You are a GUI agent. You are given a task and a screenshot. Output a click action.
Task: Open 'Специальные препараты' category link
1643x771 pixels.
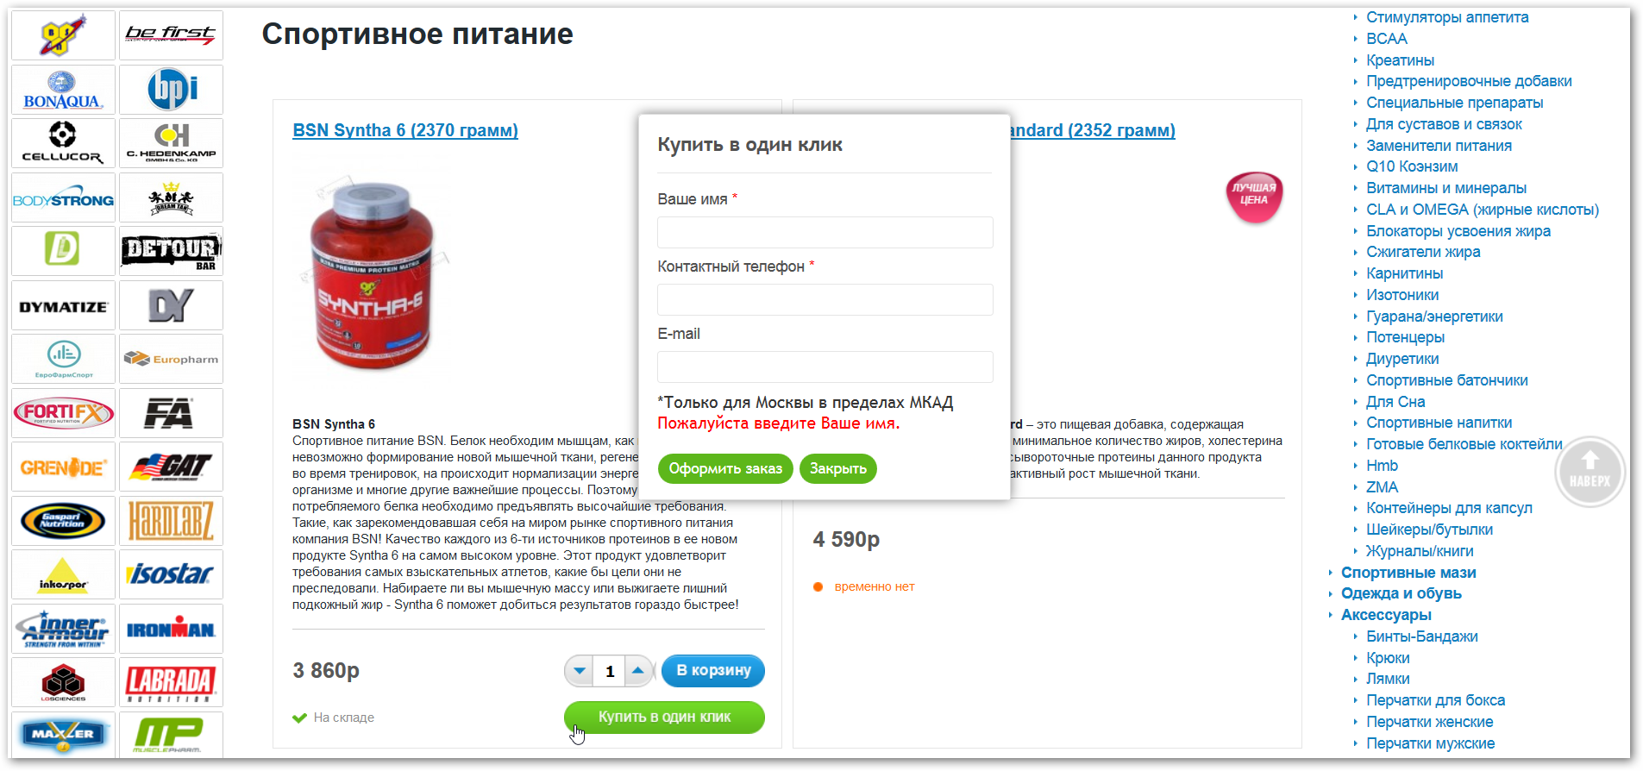1455,103
